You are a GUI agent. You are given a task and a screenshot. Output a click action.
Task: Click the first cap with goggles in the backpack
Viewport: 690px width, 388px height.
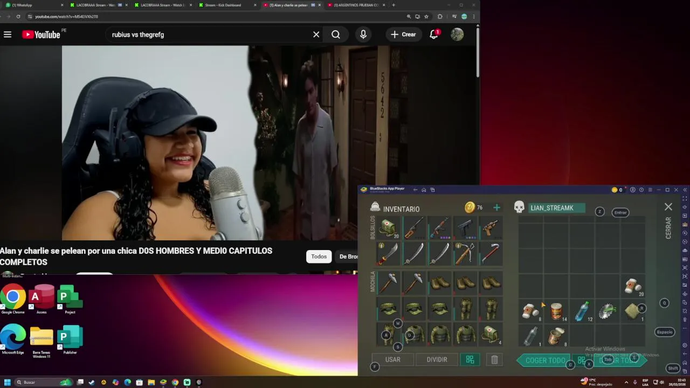389,309
